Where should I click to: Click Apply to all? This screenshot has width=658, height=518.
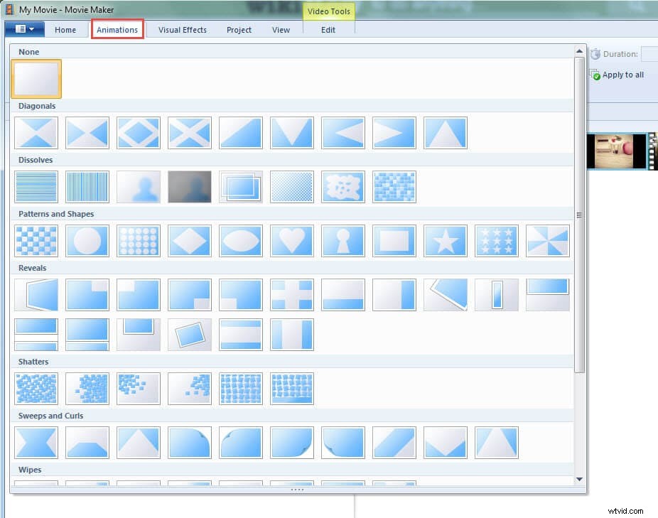click(x=622, y=74)
